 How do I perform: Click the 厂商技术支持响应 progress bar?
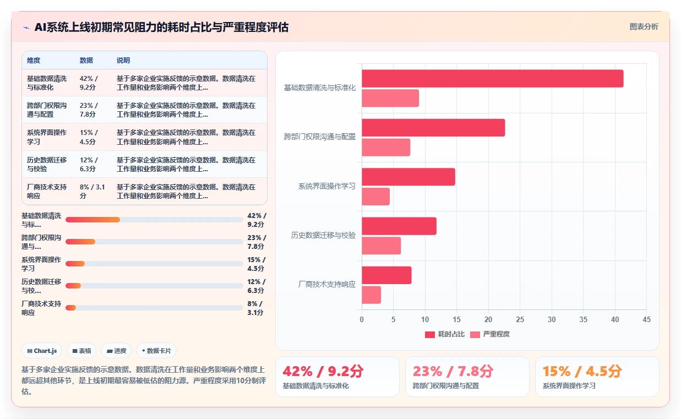tap(154, 308)
